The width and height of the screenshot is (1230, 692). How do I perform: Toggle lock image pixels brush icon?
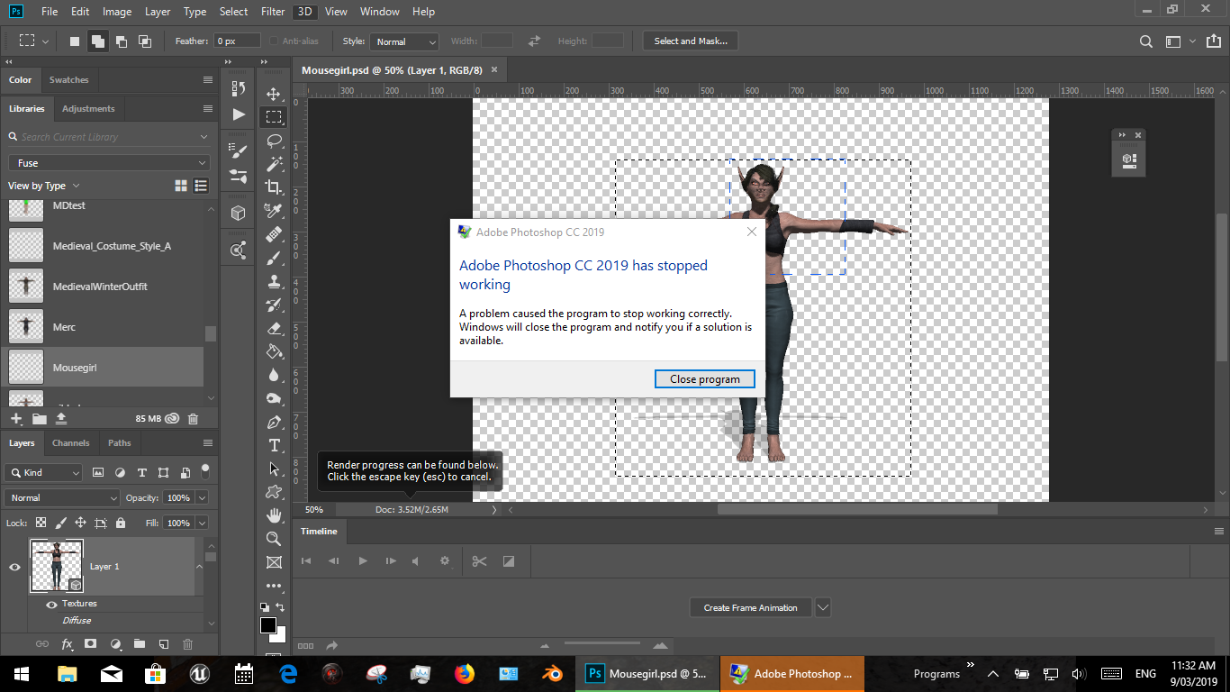(x=60, y=523)
